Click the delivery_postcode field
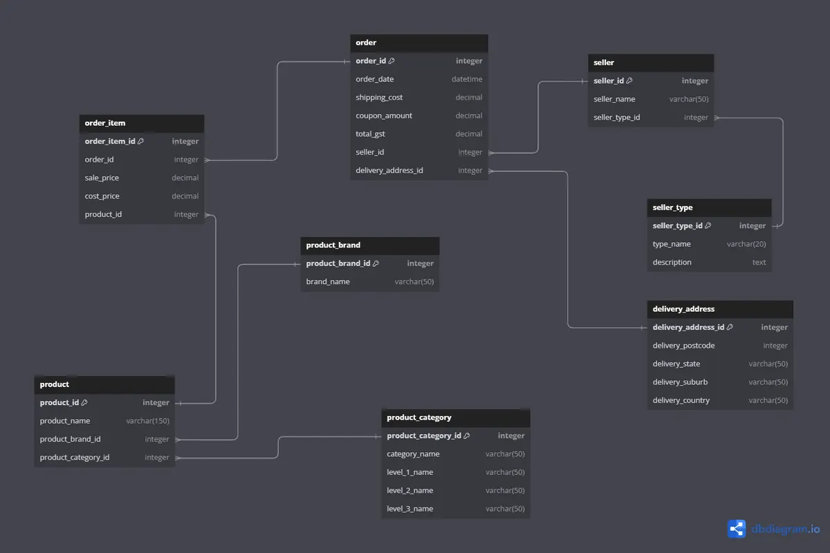Image resolution: width=830 pixels, height=553 pixels. coord(720,346)
